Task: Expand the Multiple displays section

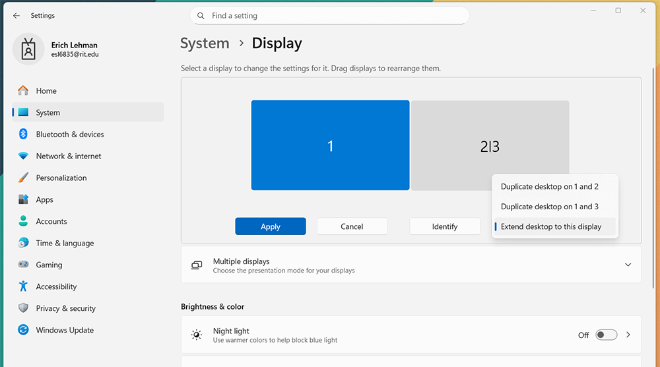Action: (627, 265)
